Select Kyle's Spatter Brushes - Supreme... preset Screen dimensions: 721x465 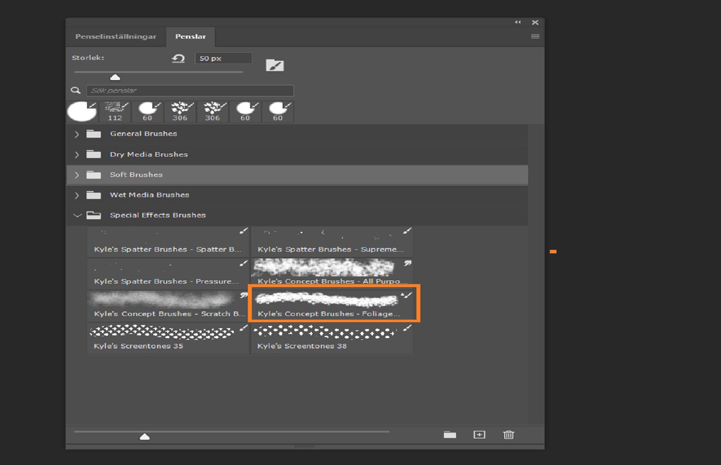pos(332,241)
